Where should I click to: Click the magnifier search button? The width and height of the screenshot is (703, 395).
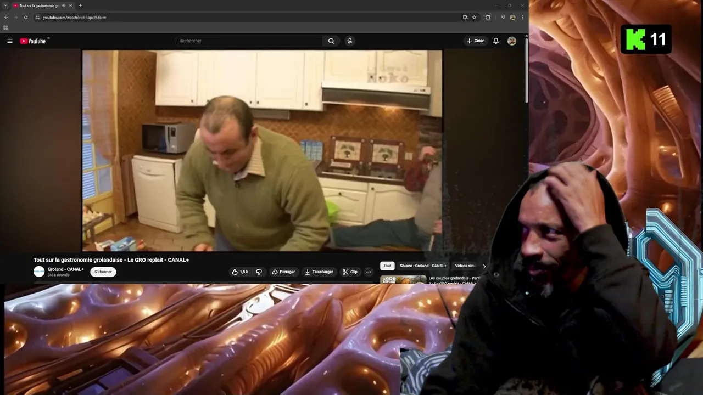pyautogui.click(x=331, y=41)
